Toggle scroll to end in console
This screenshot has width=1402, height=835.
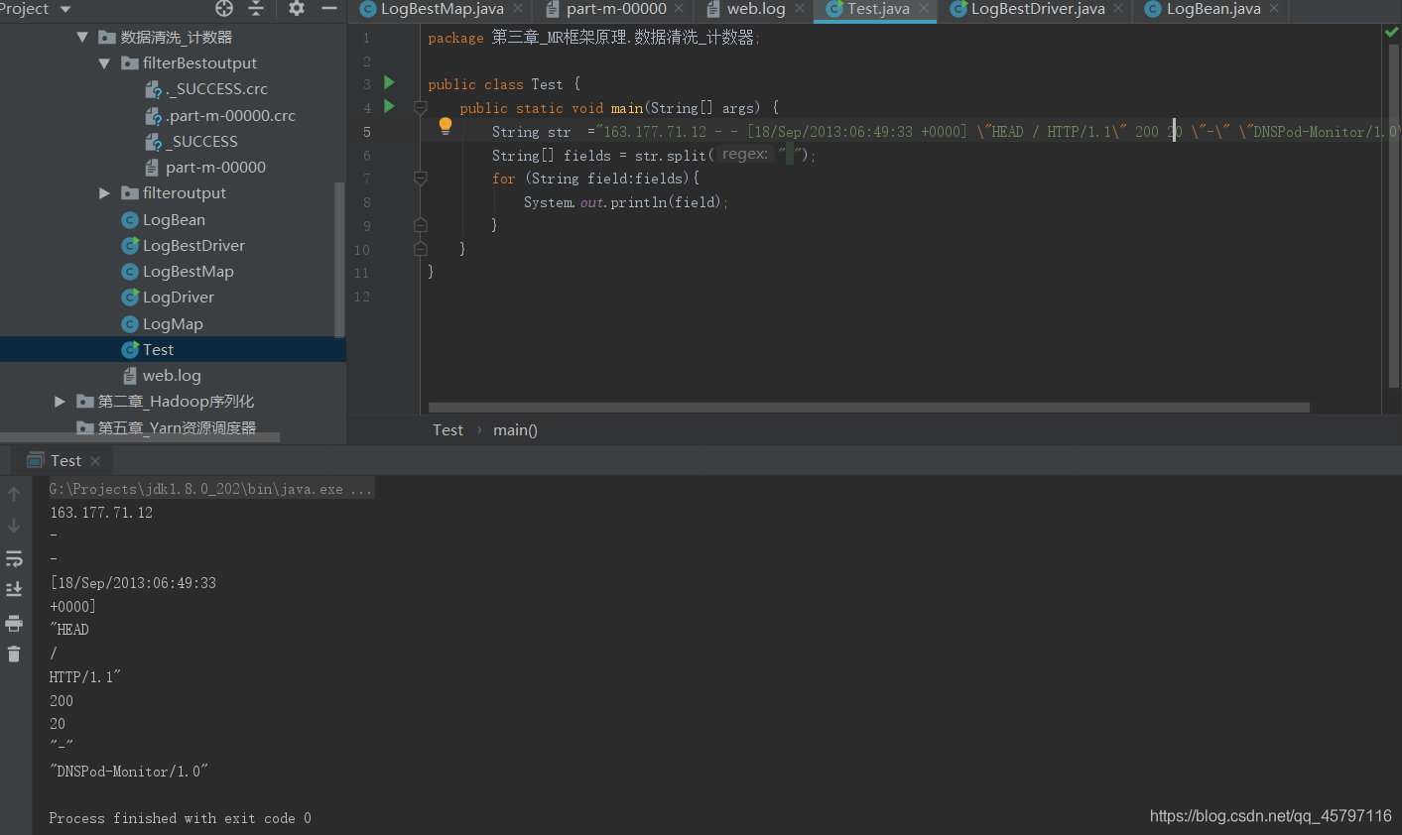coord(14,589)
